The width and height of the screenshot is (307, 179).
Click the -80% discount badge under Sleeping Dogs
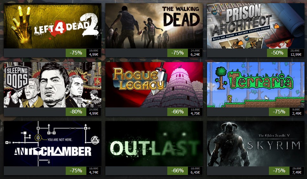76,112
